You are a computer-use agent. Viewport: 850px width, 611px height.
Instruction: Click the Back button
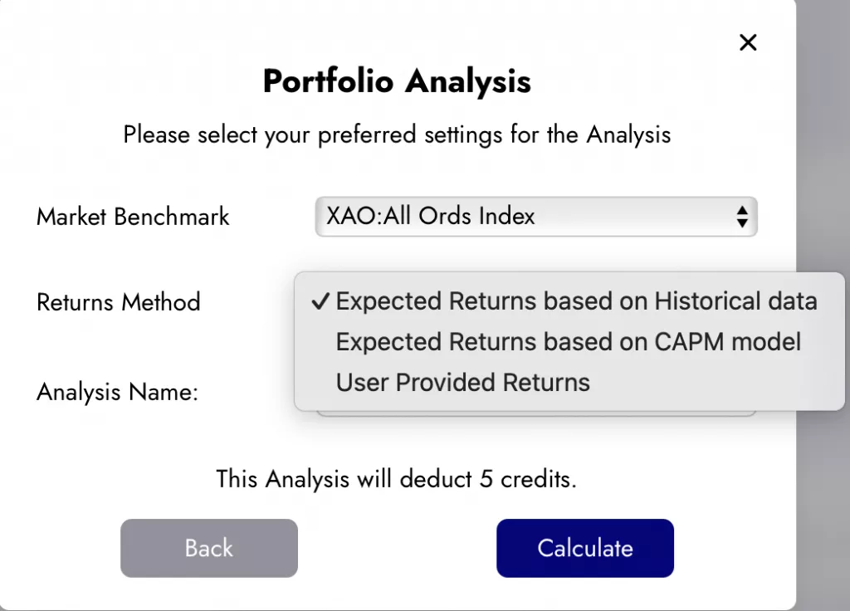pyautogui.click(x=208, y=548)
